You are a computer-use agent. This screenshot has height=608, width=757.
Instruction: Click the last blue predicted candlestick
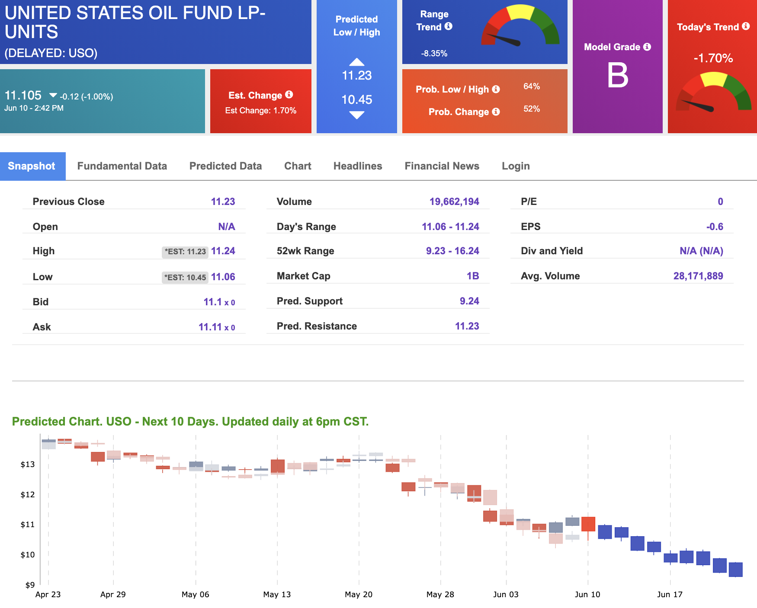[x=735, y=570]
